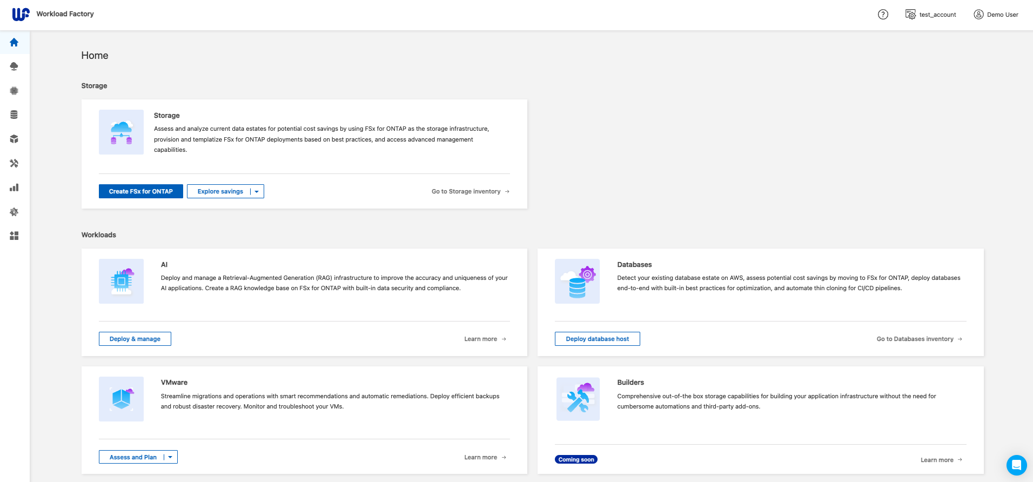Follow Go to Storage inventory link
Viewport: 1033px width, 482px height.
point(471,191)
